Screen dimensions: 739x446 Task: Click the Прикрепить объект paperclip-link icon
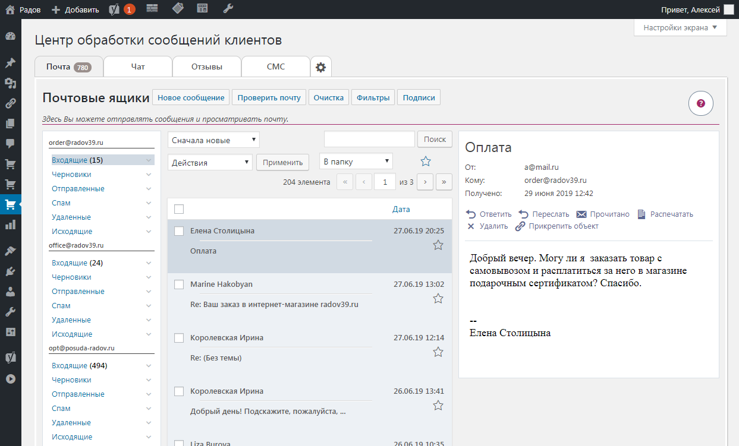coord(520,226)
